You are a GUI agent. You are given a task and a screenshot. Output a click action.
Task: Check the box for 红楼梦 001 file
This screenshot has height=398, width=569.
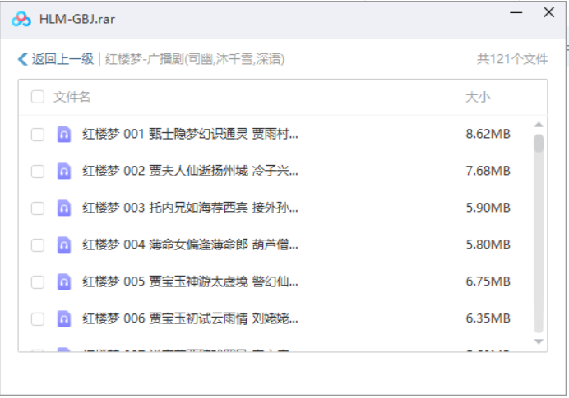38,135
